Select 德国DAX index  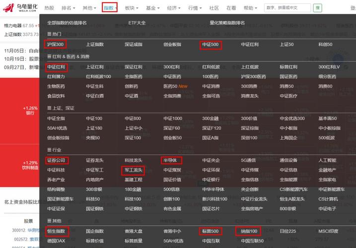(x=56, y=241)
